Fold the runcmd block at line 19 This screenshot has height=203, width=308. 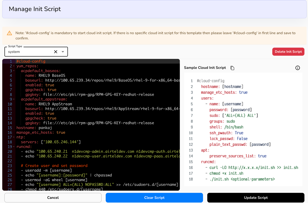14,147
